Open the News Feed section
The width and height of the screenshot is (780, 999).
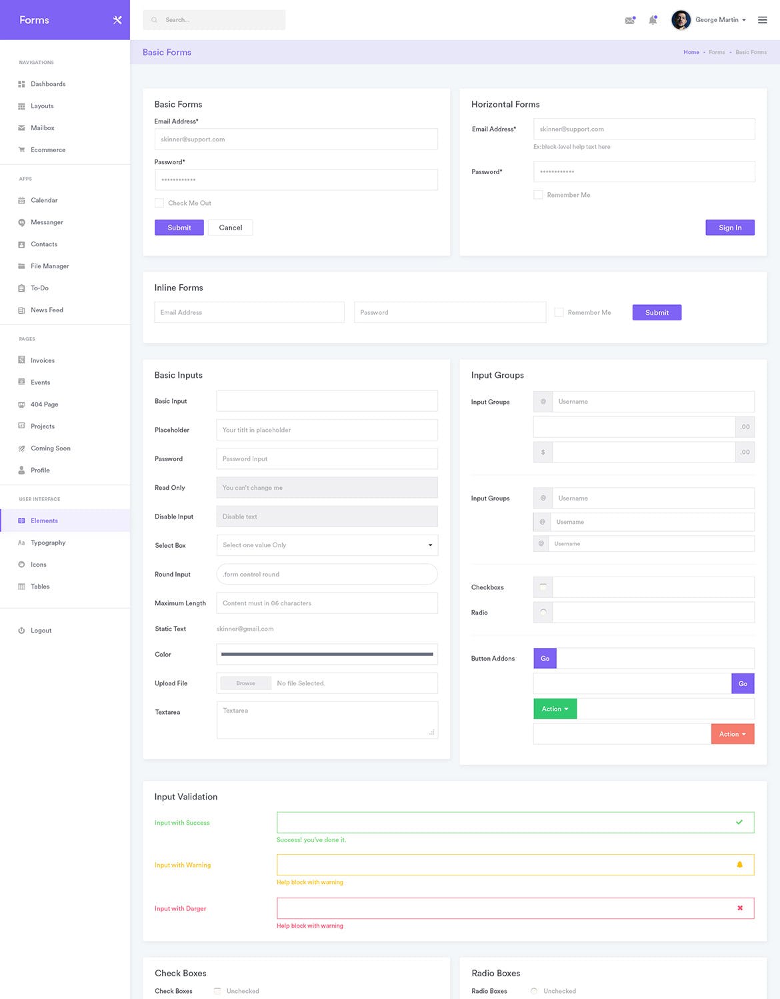(47, 310)
